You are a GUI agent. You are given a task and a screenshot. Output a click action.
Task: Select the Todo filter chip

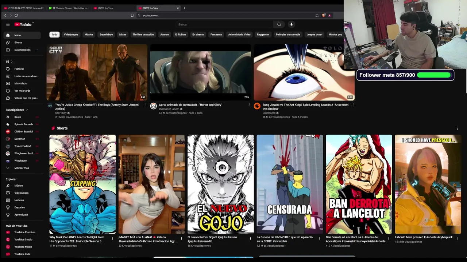(x=54, y=35)
